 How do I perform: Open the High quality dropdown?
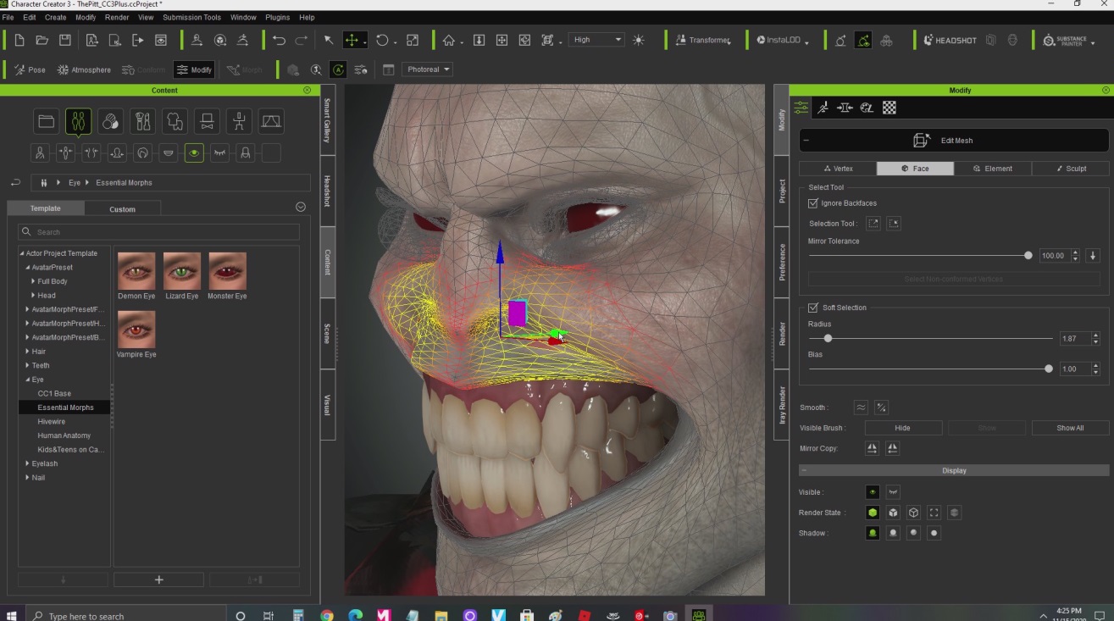pos(596,40)
